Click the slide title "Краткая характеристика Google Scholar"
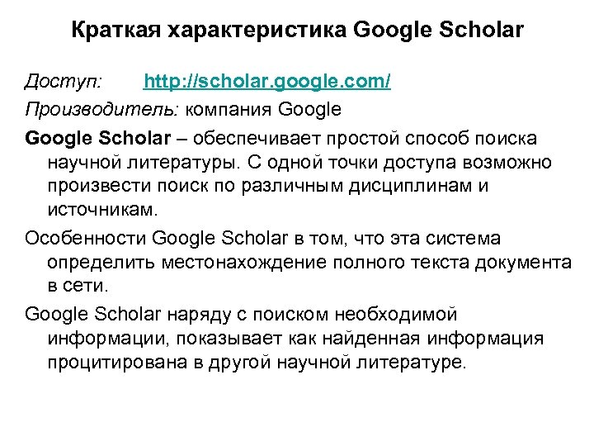 click(297, 33)
